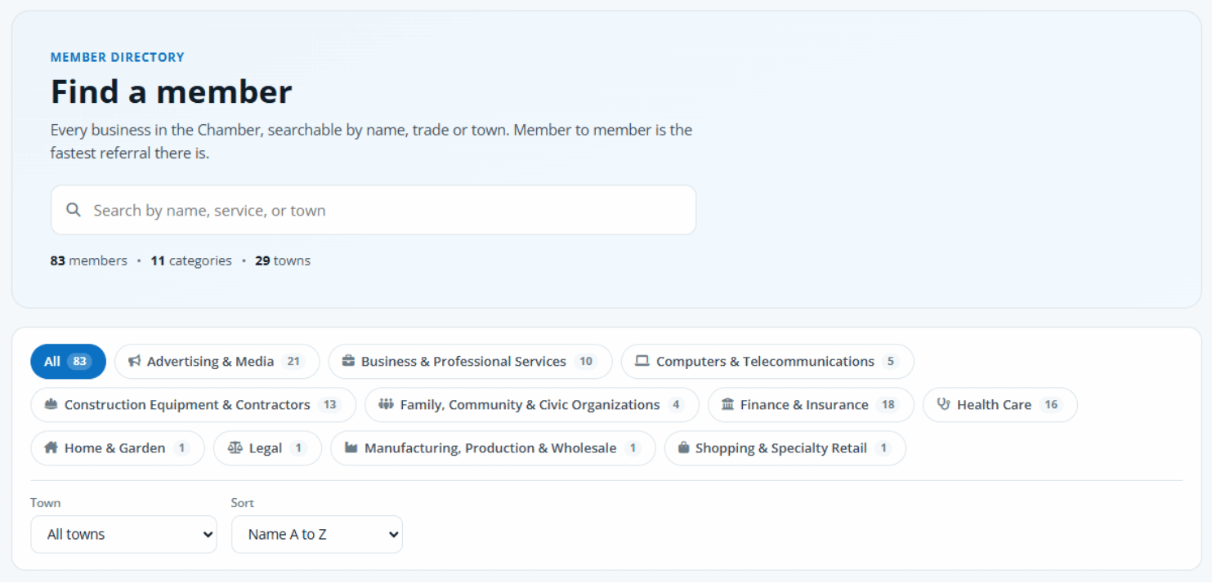Click the 'Town' field label
Viewport: 1212px width, 583px height.
46,503
